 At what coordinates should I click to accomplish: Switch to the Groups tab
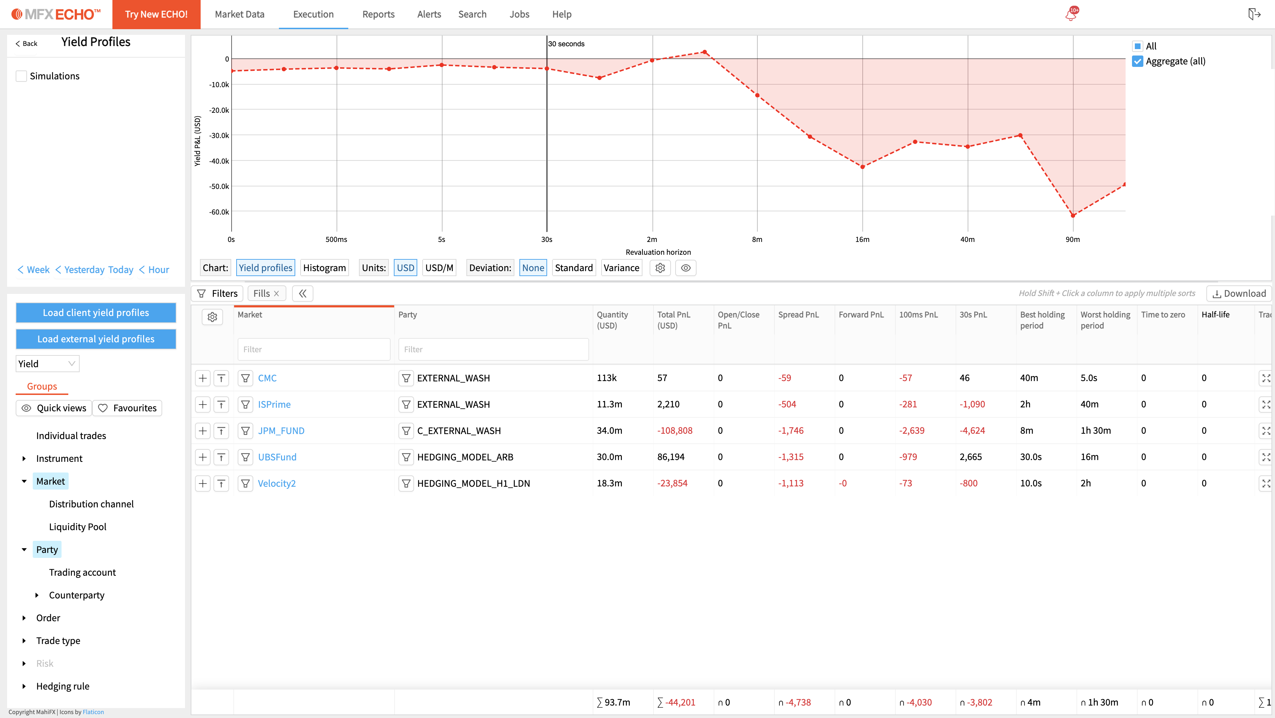[x=42, y=386]
